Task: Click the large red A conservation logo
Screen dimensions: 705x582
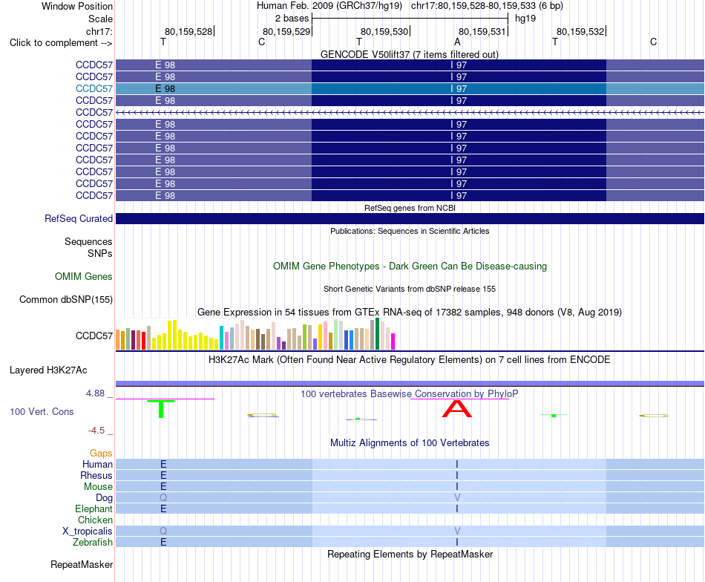Action: [x=457, y=409]
